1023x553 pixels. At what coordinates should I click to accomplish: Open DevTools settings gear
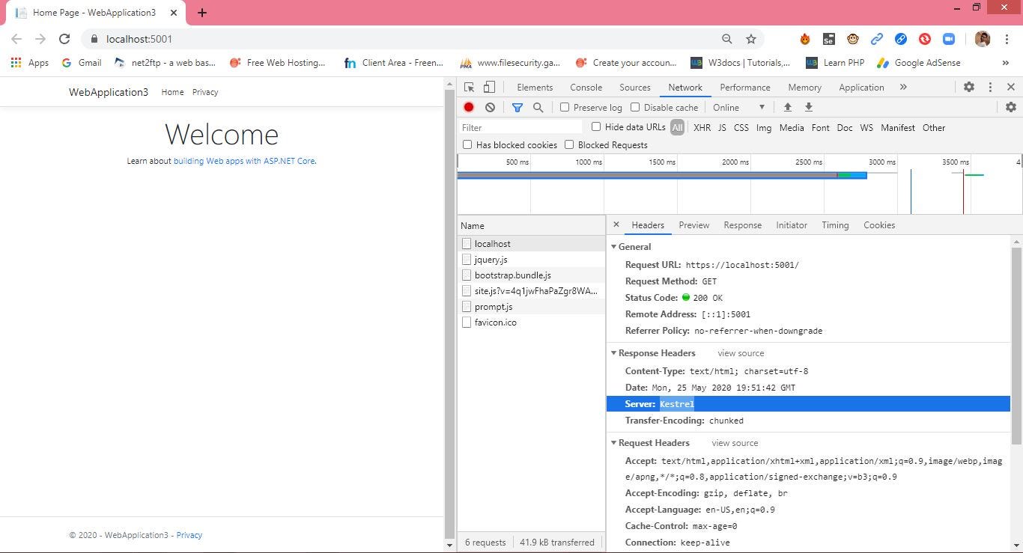pyautogui.click(x=969, y=87)
